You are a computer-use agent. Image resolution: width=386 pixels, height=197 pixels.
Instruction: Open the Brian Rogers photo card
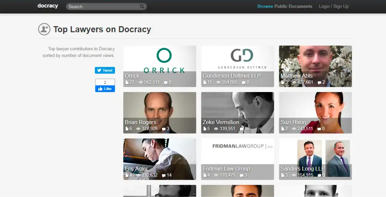[160, 112]
